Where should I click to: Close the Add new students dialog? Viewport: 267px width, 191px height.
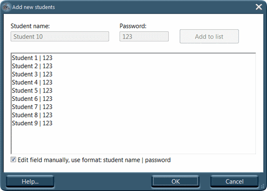(259, 7)
